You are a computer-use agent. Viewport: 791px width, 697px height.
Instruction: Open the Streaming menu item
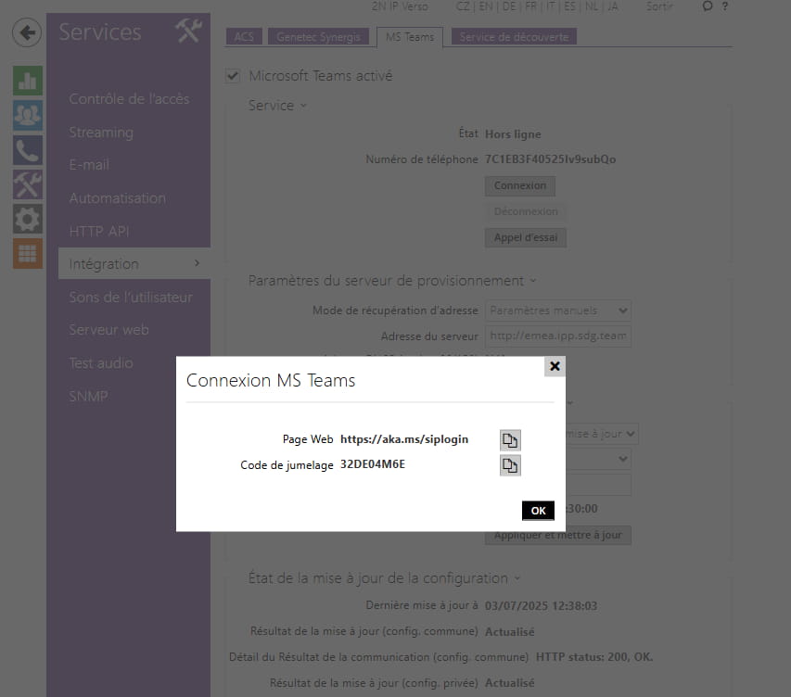pos(101,133)
